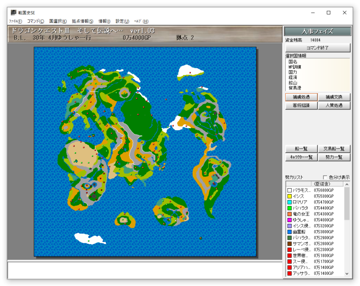The height and width of the screenshot is (286, 360).
Task: Click the yellow swatch beside イシス 5300GP
Action: coord(289,196)
